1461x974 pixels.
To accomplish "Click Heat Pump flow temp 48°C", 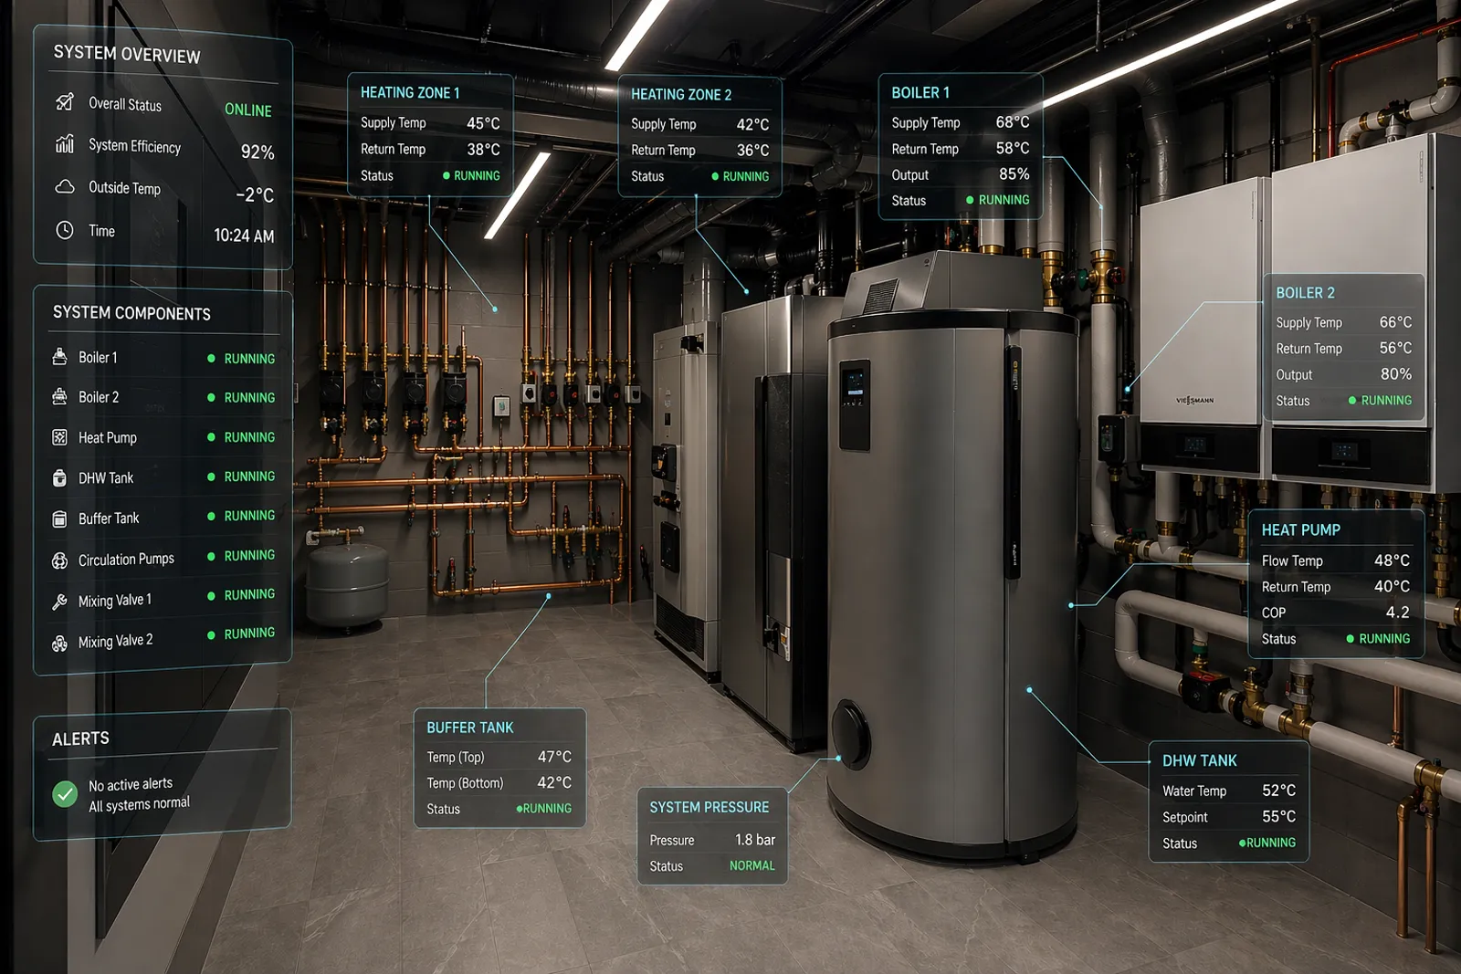I will (x=1393, y=560).
